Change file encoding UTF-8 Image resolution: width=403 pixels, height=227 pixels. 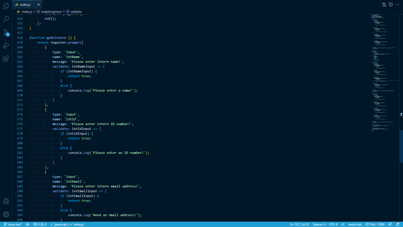point(333,224)
